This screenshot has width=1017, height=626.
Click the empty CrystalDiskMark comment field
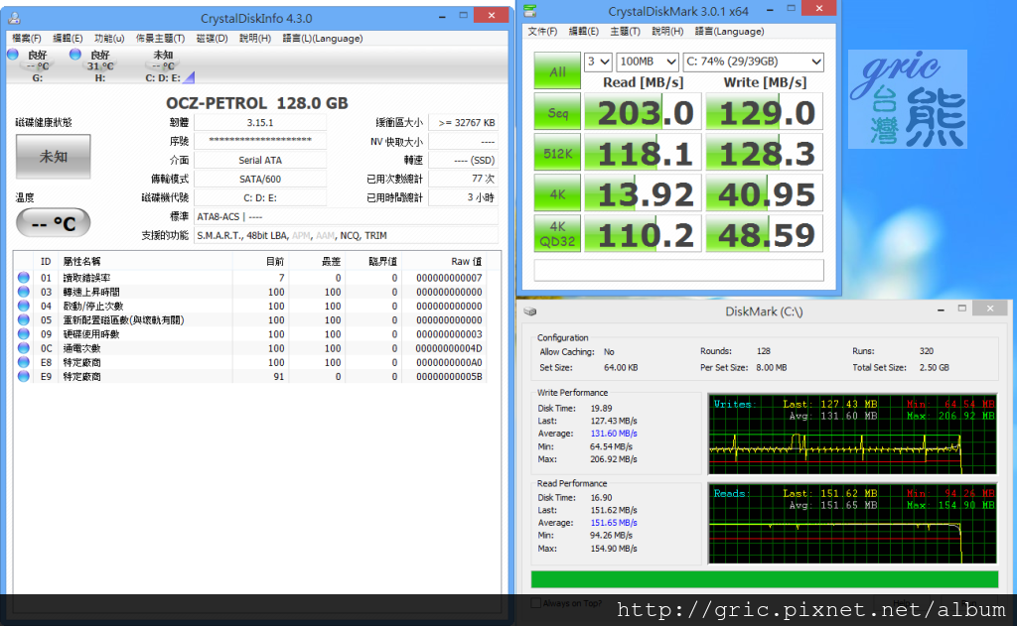[678, 270]
